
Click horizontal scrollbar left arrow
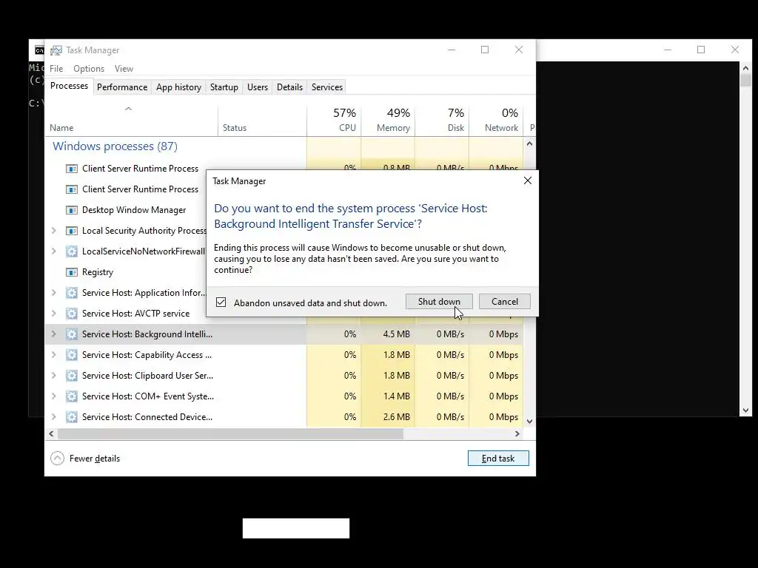(x=51, y=433)
